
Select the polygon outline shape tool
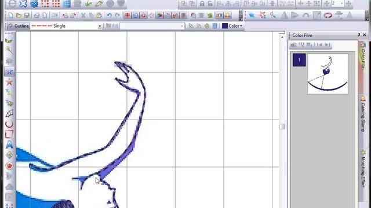9,113
